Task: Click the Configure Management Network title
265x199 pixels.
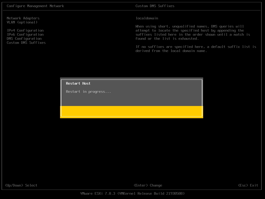Action: [35, 6]
